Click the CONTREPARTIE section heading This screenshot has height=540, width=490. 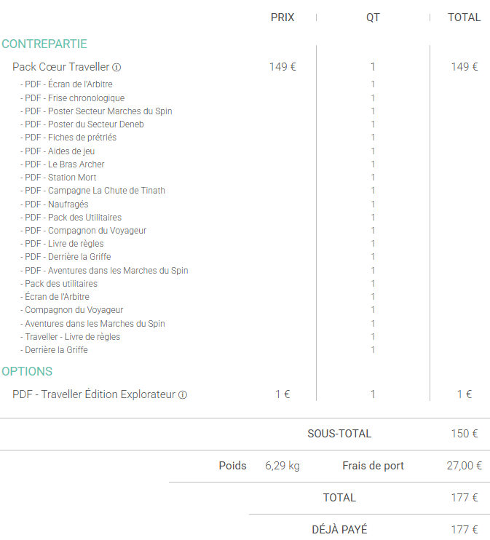coord(44,44)
